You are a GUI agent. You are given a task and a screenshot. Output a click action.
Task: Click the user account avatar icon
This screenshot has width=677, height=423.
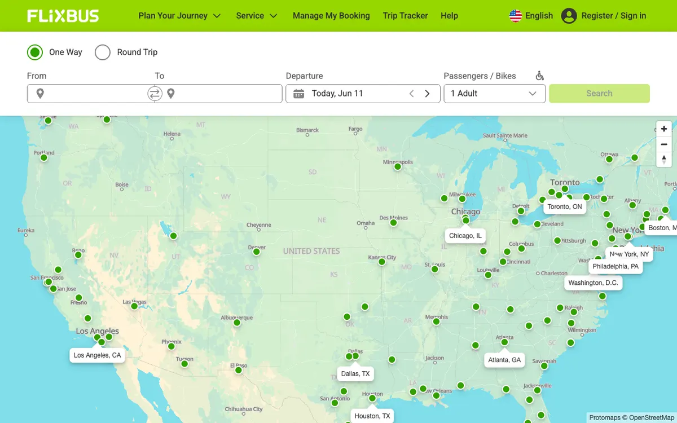[569, 16]
